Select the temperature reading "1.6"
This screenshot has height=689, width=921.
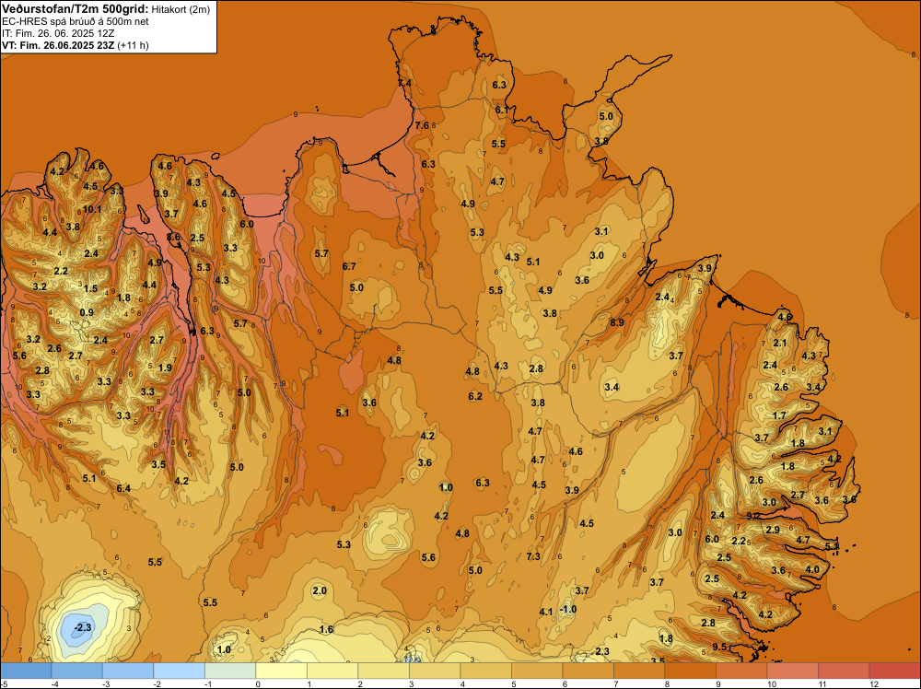pos(326,630)
